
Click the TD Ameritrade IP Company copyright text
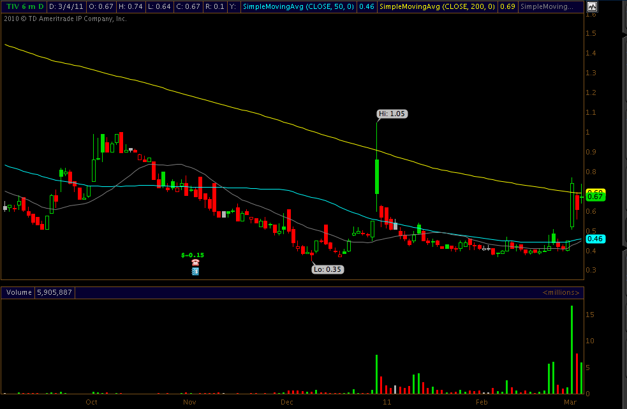pyautogui.click(x=66, y=19)
